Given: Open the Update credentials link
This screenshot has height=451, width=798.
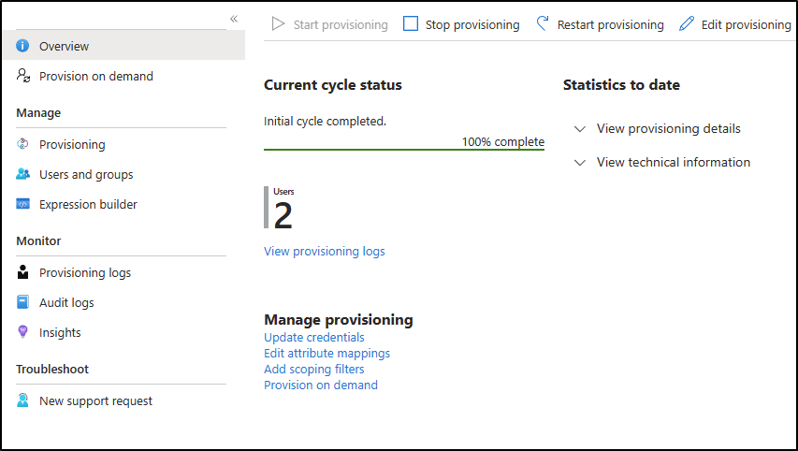Looking at the screenshot, I should click(314, 337).
